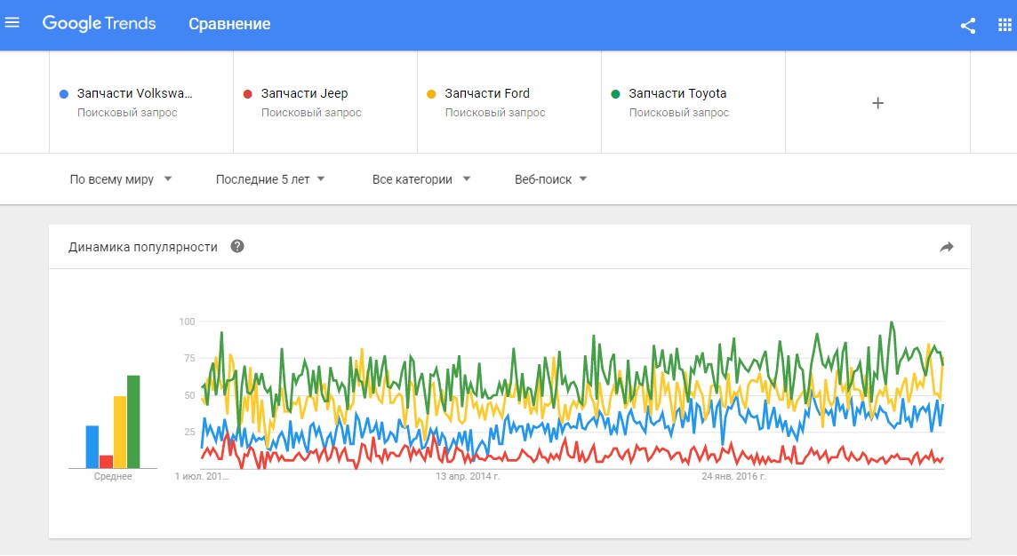The width and height of the screenshot is (1017, 556).
Task: Edit the Запчасти Jeep search term
Action: 304,93
